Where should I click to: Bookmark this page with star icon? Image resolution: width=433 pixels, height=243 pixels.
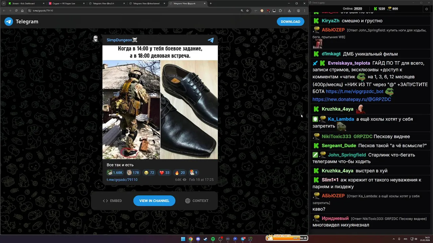pyautogui.click(x=247, y=10)
